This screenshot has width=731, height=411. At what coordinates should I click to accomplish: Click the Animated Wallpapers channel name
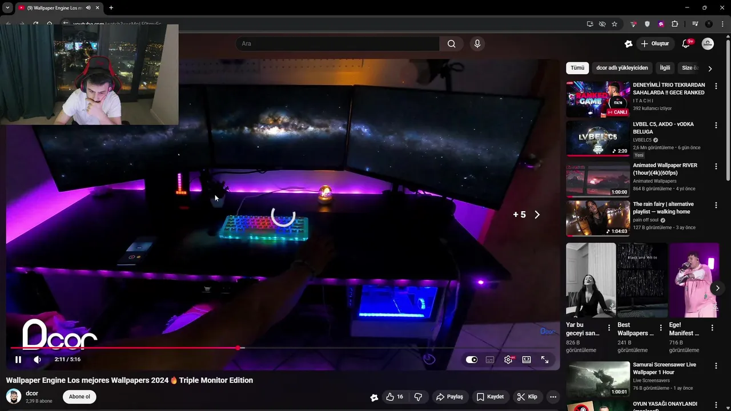(654, 181)
